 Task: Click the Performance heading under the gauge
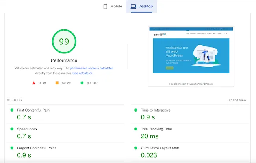point(64,60)
